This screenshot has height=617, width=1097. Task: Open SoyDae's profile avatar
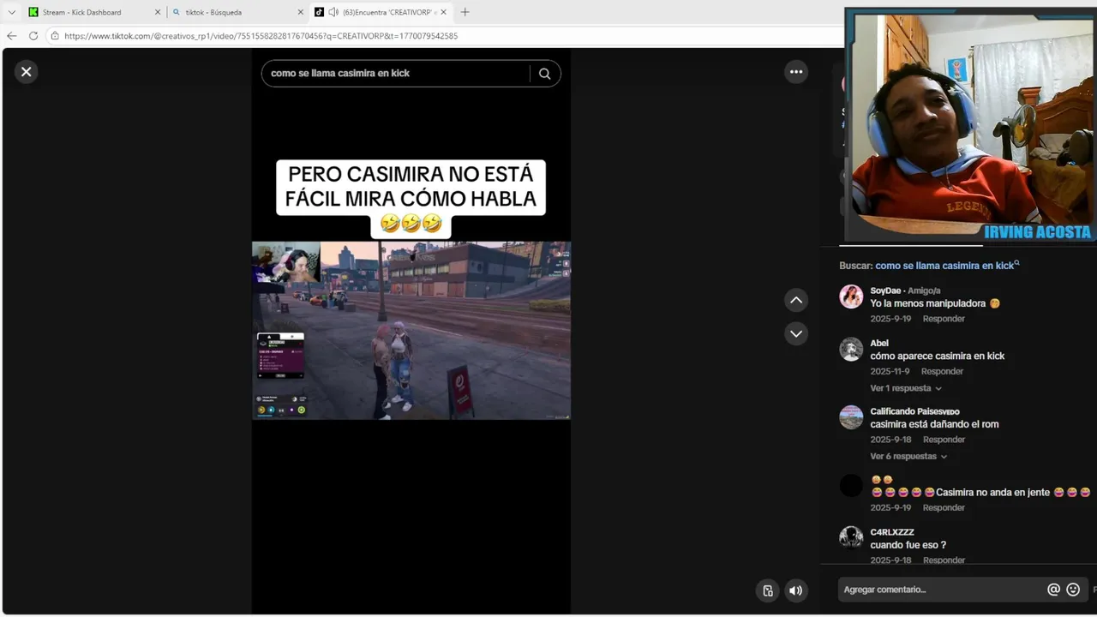851,297
